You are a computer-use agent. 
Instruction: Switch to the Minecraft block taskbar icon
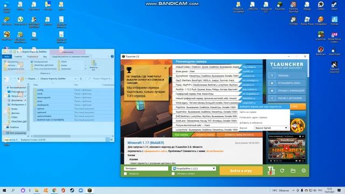(89, 190)
